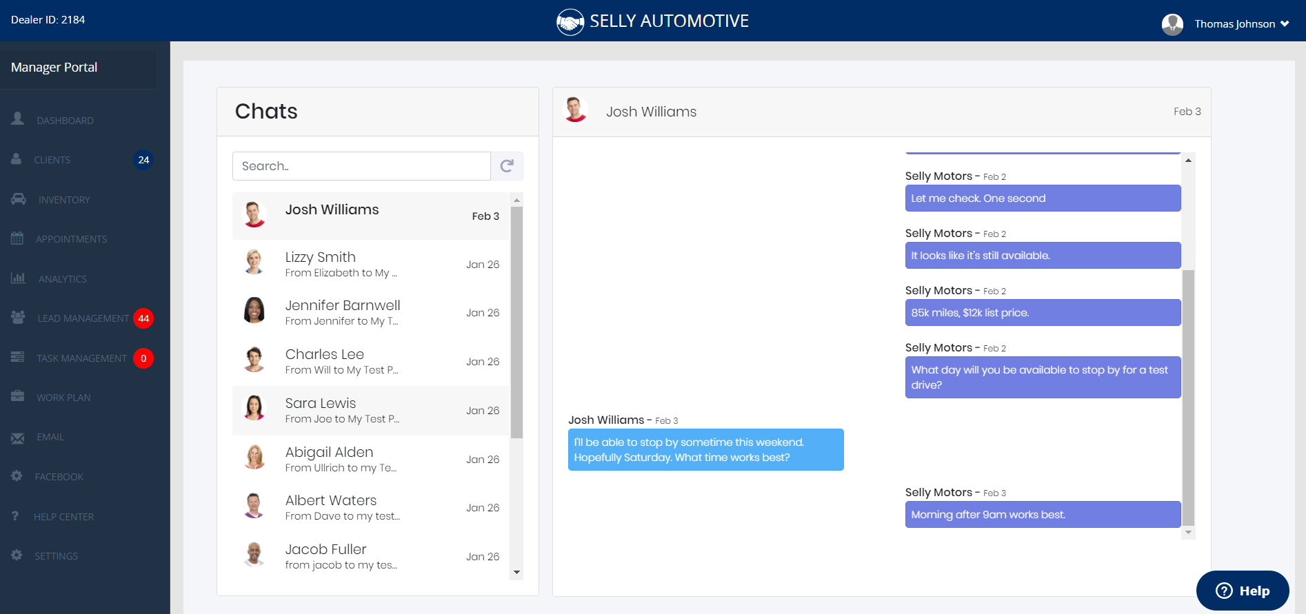Click the Lead Management badge showing 44
This screenshot has height=614, width=1306.
pyautogui.click(x=143, y=318)
